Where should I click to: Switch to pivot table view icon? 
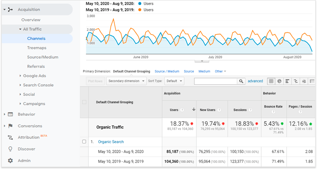click(x=312, y=81)
